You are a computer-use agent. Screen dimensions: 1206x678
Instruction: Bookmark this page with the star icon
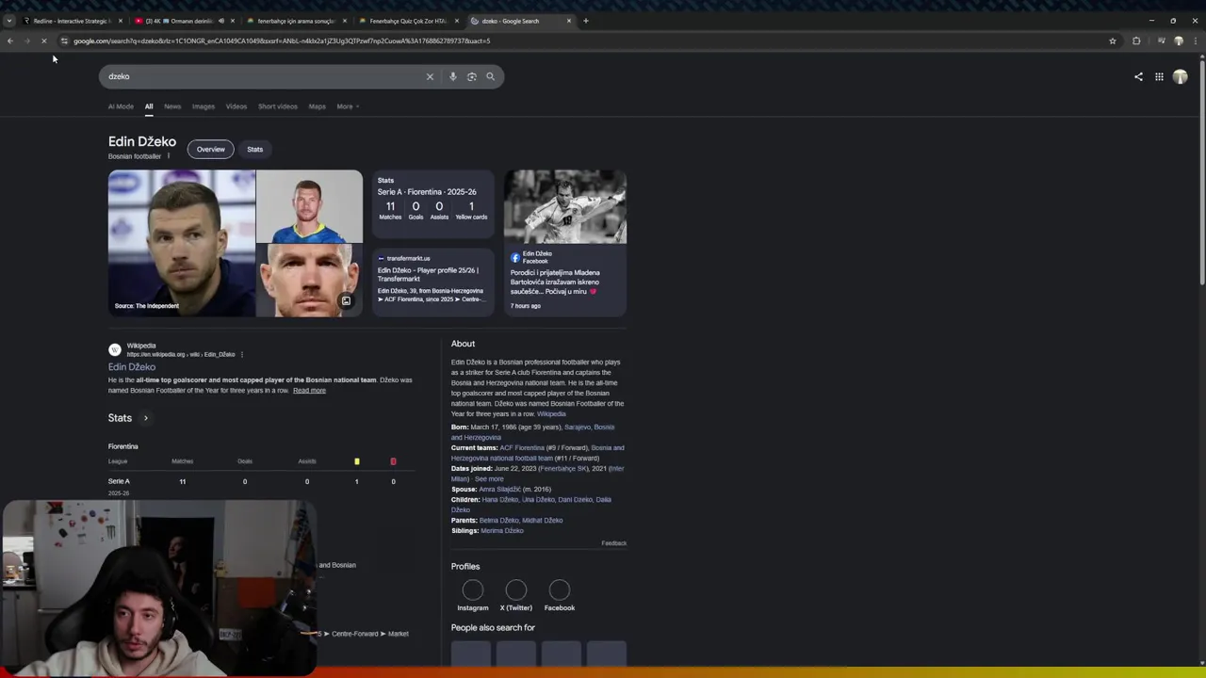[x=1113, y=40]
